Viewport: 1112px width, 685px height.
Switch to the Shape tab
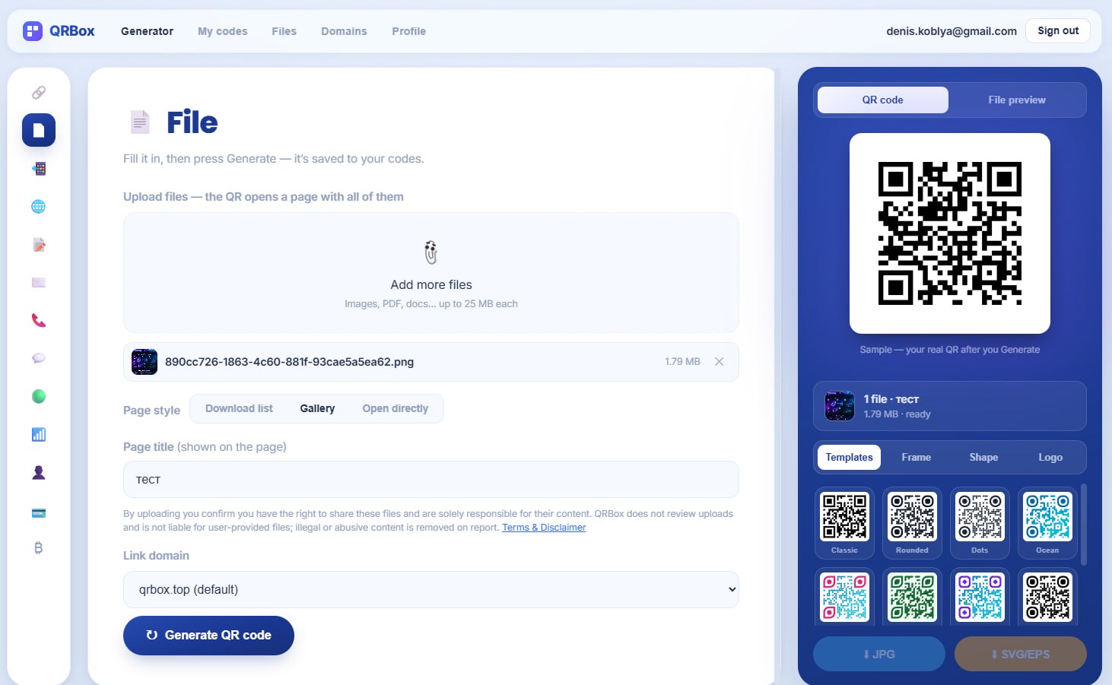tap(983, 457)
